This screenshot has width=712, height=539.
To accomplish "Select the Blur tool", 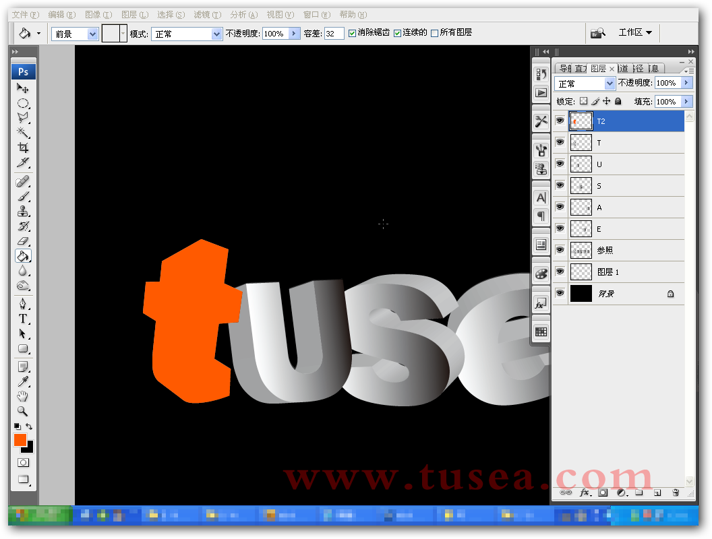I will (x=23, y=271).
